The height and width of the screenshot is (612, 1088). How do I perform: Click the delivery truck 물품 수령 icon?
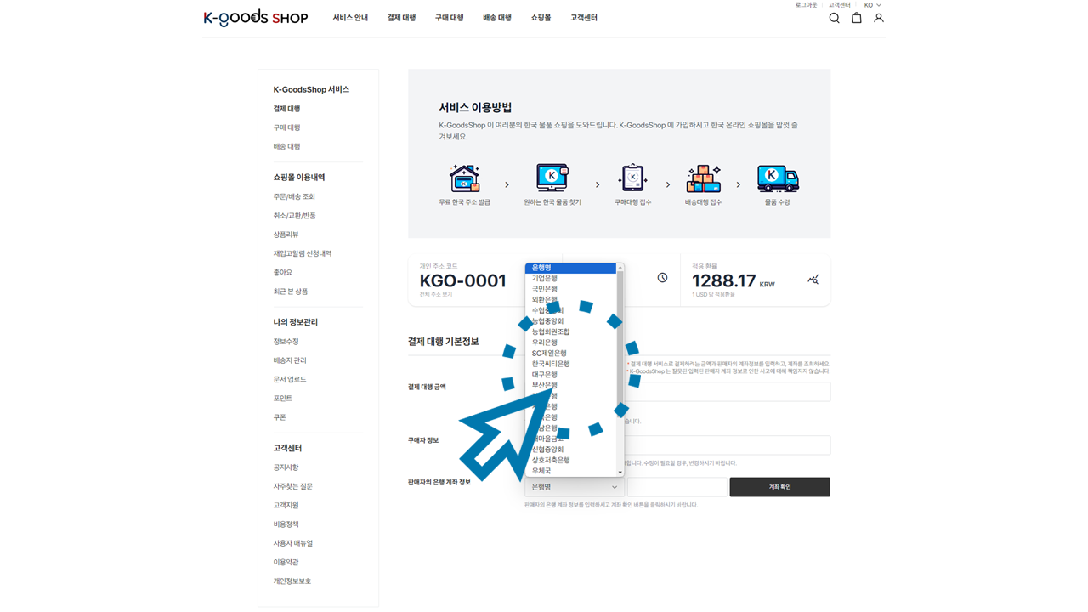[x=777, y=178]
